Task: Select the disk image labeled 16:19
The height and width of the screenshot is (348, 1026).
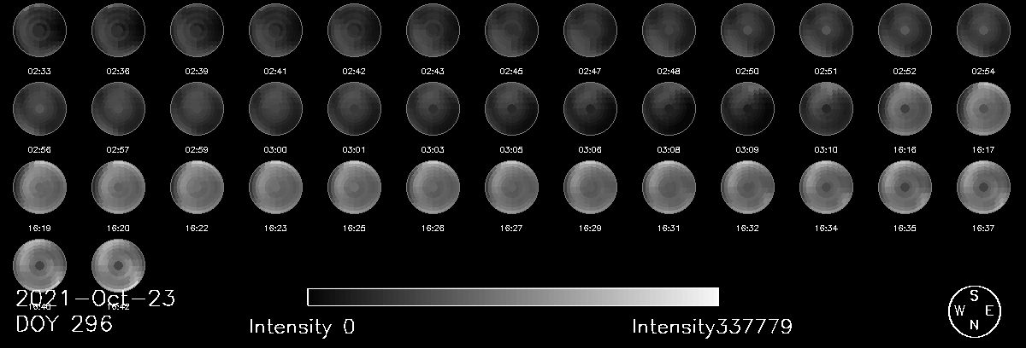Action: 39,187
